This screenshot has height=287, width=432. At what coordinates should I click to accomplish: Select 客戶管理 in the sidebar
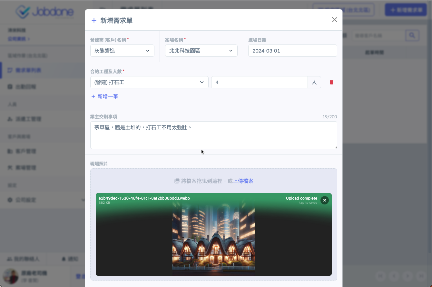26,151
